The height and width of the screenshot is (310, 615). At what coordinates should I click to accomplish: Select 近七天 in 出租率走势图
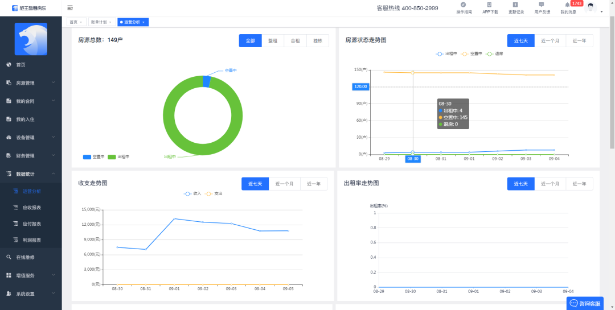click(x=521, y=184)
